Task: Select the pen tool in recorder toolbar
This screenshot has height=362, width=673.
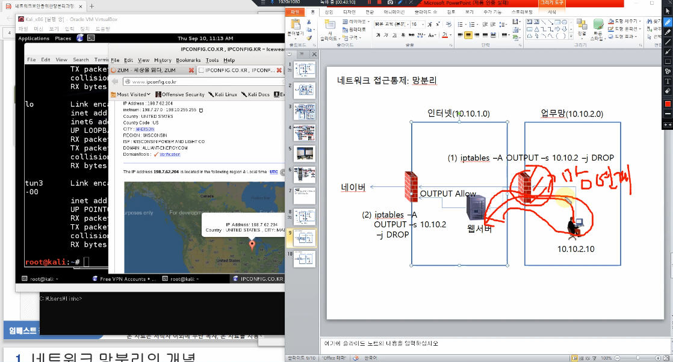Action: 668,22
